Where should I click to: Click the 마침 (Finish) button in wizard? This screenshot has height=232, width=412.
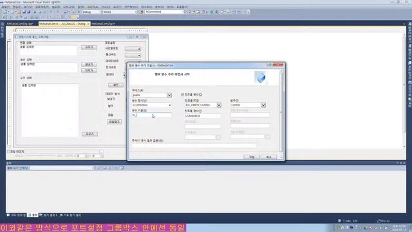tap(252, 157)
